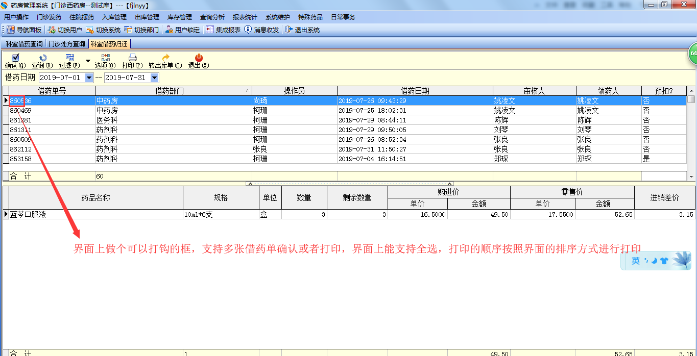Open the 入库管理 menu

click(x=114, y=17)
